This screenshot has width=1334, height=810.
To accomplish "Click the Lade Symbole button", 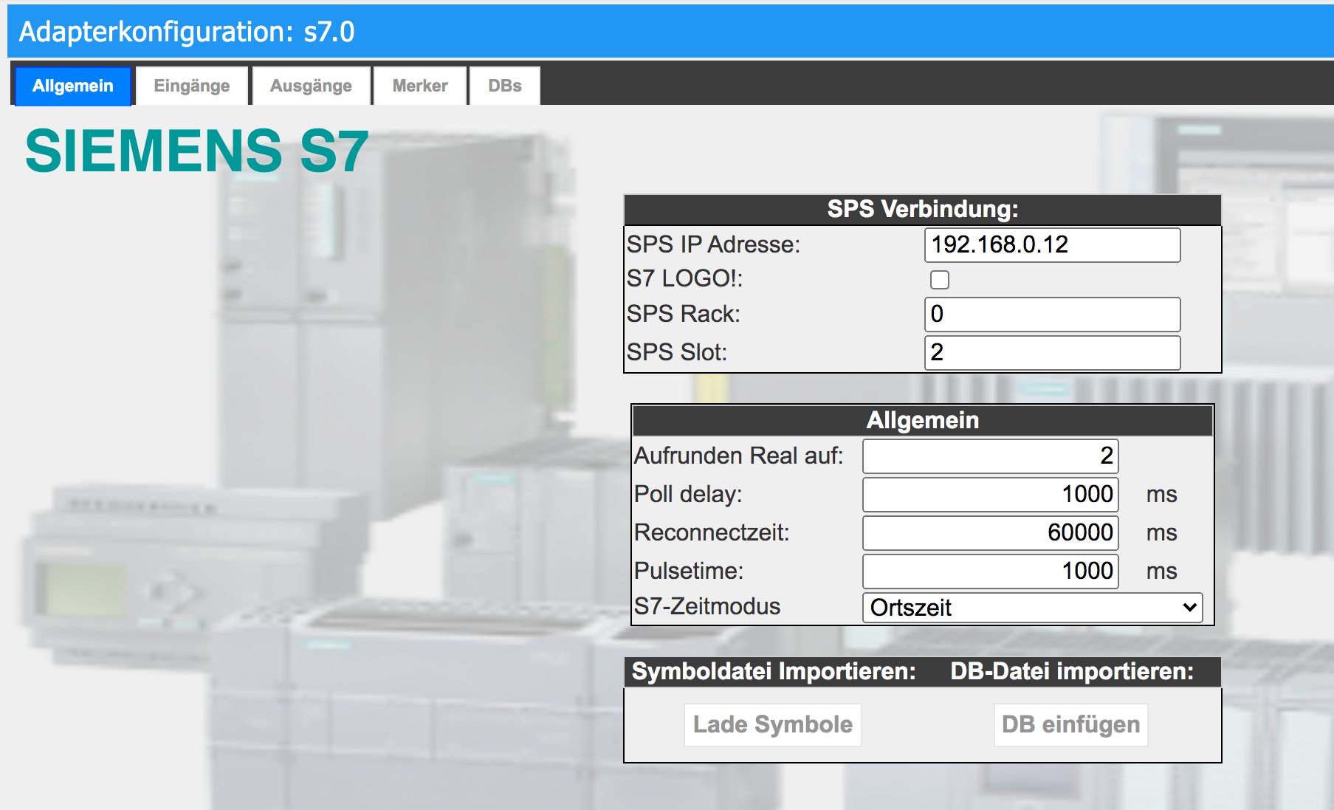I will point(773,724).
